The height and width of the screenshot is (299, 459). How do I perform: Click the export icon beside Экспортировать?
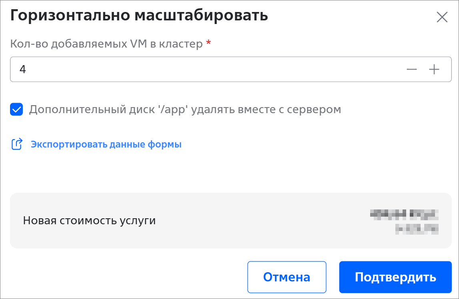point(16,144)
